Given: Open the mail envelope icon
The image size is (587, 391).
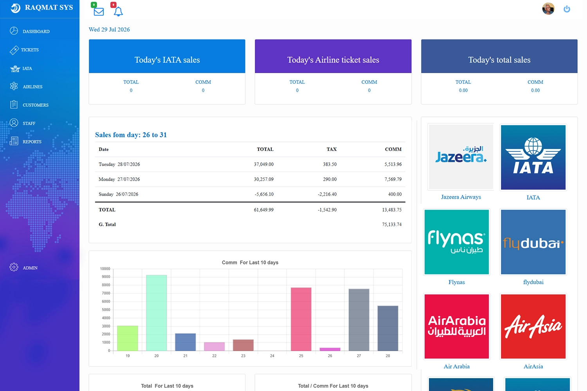Looking at the screenshot, I should click(99, 12).
